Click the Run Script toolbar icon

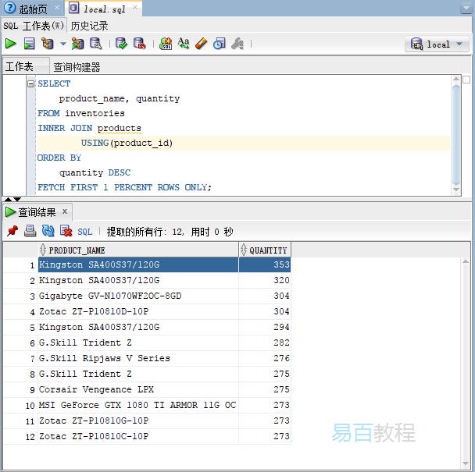click(x=29, y=44)
